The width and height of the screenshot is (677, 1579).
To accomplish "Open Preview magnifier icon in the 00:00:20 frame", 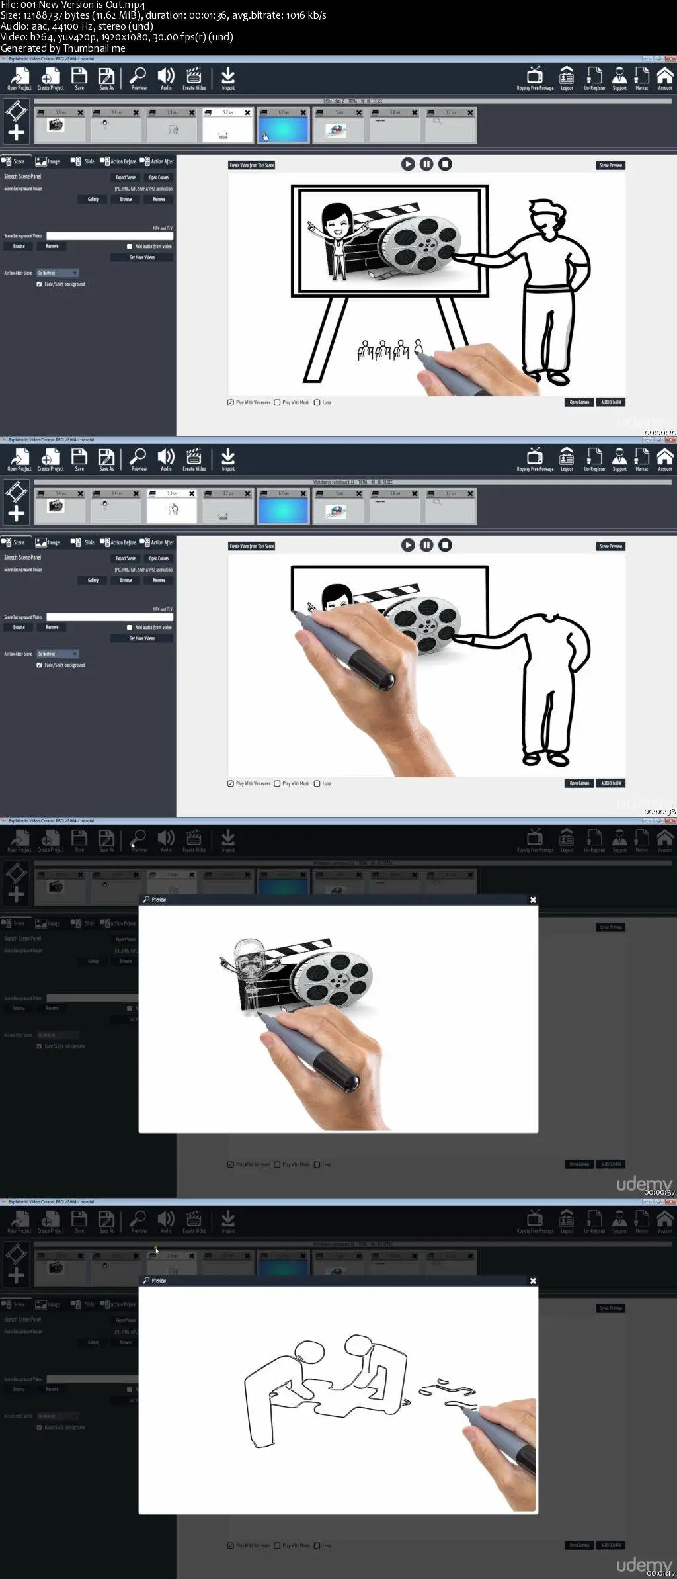I will [x=139, y=79].
